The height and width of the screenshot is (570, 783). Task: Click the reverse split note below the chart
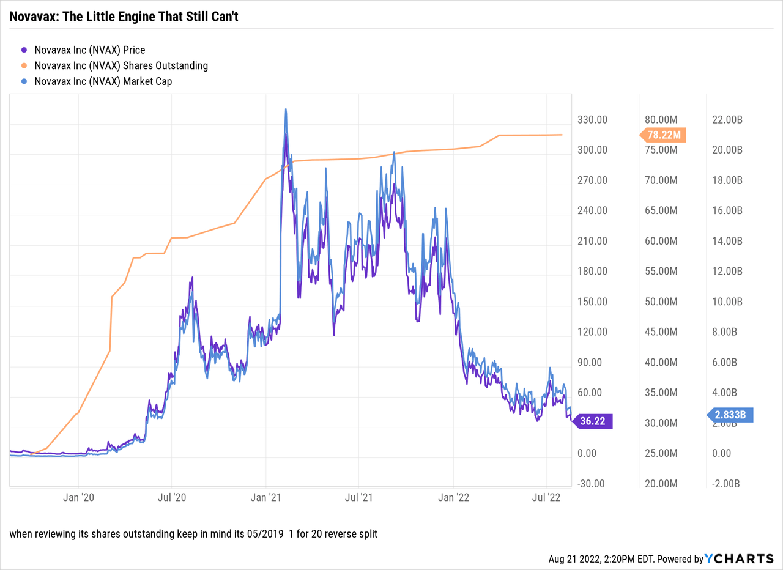pyautogui.click(x=193, y=534)
